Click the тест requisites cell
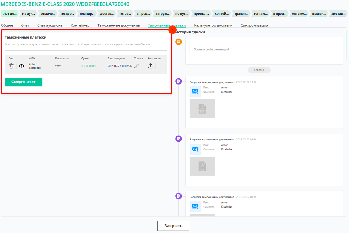The width and height of the screenshot is (349, 234). point(58,66)
